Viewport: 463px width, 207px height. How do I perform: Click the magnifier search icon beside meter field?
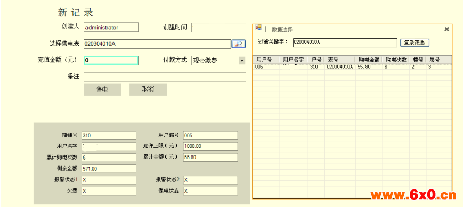pyautogui.click(x=239, y=44)
